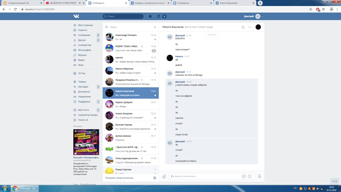This screenshot has height=192, width=341.
Task: Click the paperclip attach file icon
Action: click(164, 176)
